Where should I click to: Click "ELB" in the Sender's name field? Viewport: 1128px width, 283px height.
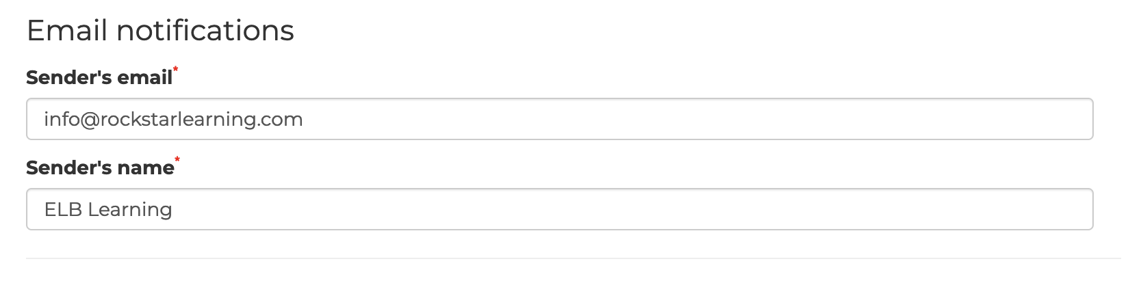coord(63,209)
